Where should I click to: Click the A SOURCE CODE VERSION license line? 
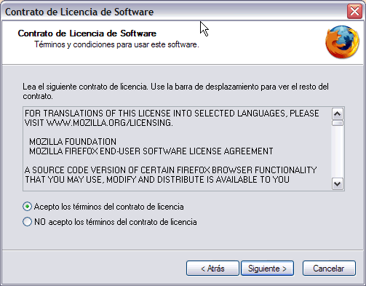[x=170, y=170]
